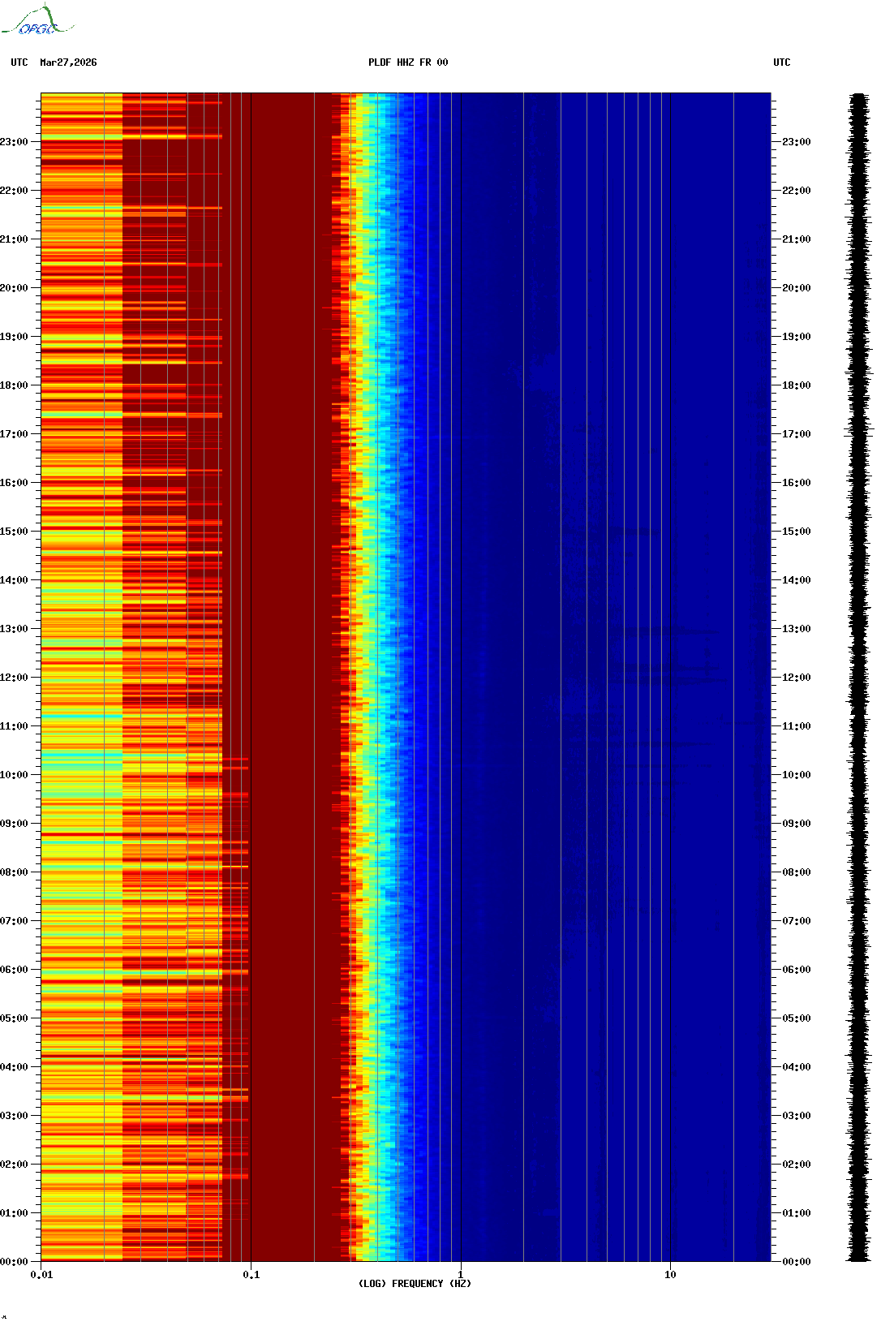Click 08:00 on the right time axis
Viewport: 894px width, 1326px height.
pyautogui.click(x=797, y=872)
